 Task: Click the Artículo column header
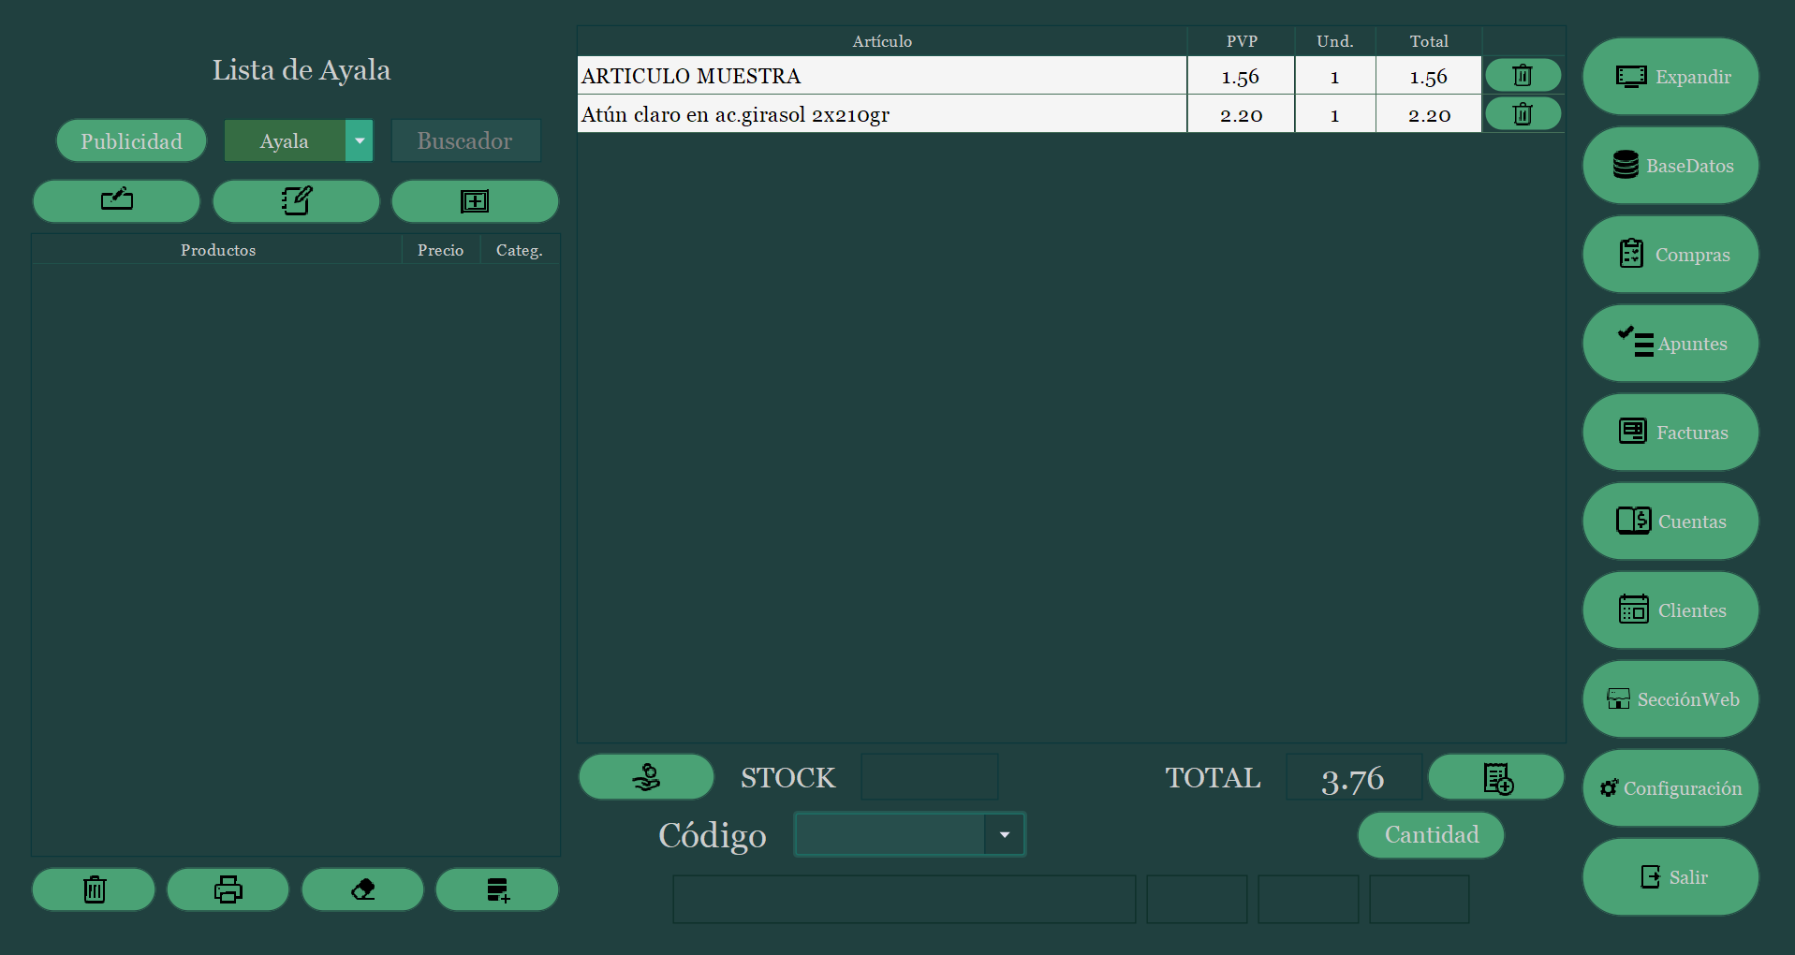tap(882, 41)
